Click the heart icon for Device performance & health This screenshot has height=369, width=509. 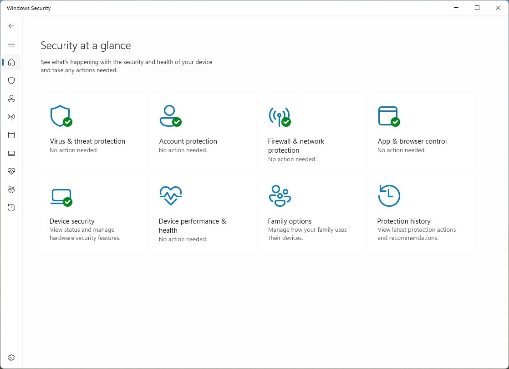click(11, 171)
